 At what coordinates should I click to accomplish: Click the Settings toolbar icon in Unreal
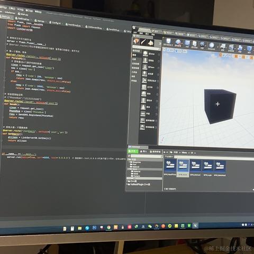point(202,45)
